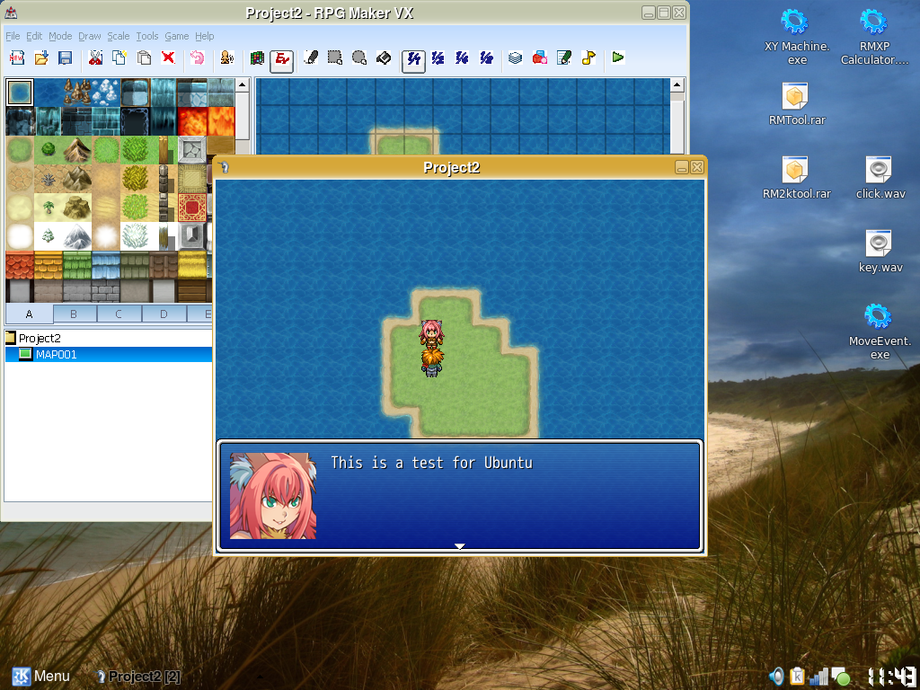This screenshot has height=690, width=920.
Task: Open the volume speaker tray icon
Action: click(776, 677)
